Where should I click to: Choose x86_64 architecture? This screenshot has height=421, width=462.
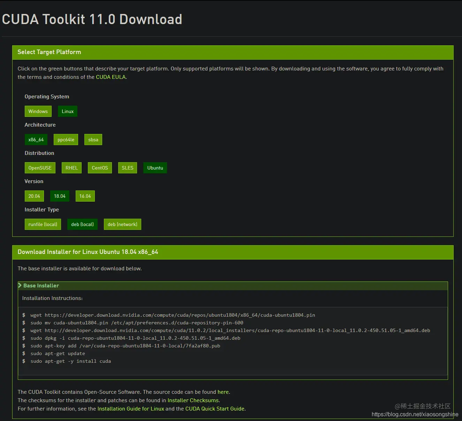[36, 140]
